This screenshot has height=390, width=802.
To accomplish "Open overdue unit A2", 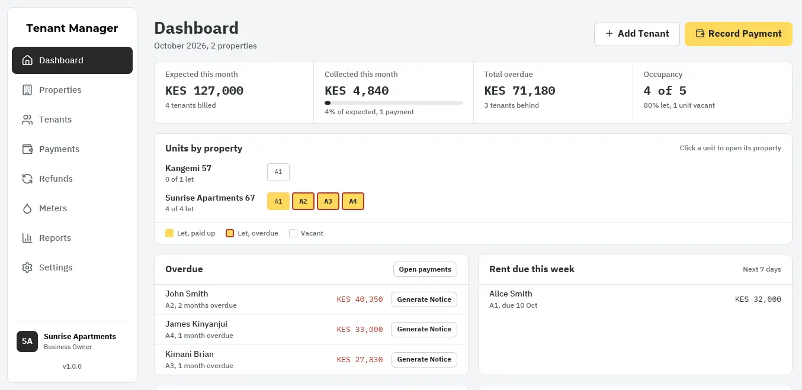I will pyautogui.click(x=303, y=201).
